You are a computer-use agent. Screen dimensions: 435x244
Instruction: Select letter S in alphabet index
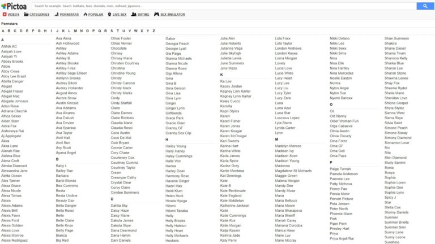pos(112,31)
